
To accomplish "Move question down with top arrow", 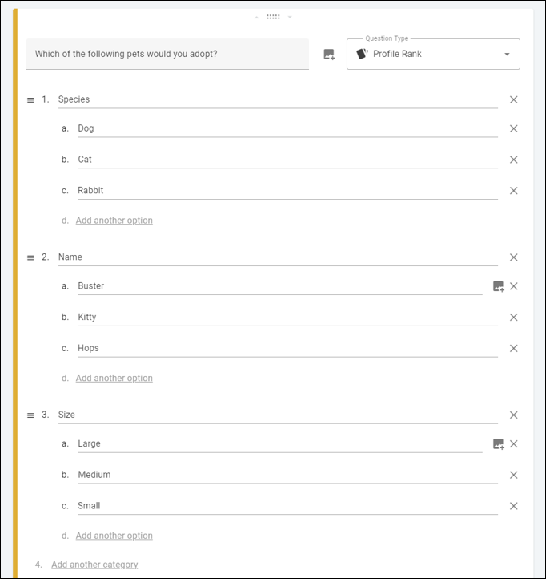I will point(290,17).
